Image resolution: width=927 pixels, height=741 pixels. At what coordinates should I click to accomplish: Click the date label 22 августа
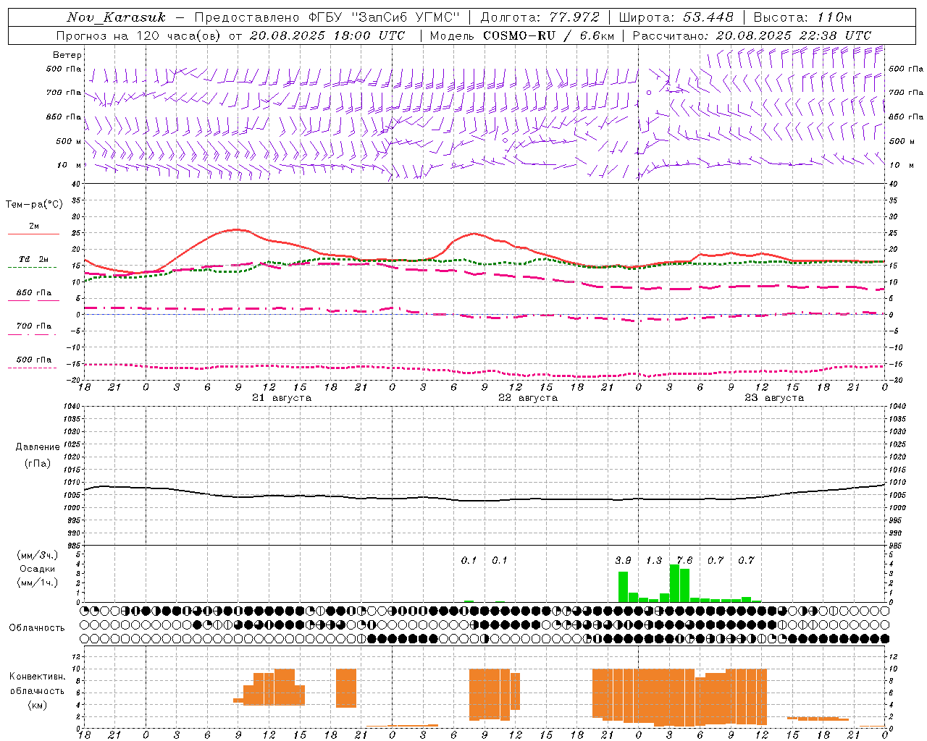click(x=528, y=398)
